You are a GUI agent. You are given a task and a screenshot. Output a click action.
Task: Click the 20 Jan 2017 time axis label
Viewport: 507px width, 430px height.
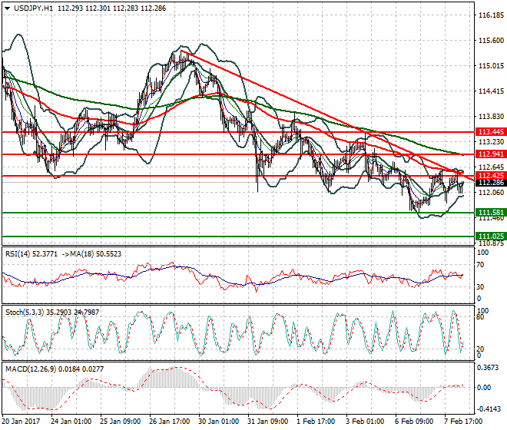click(21, 422)
